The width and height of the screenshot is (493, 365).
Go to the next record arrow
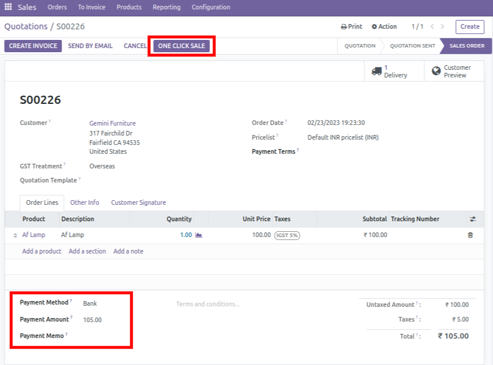click(443, 26)
